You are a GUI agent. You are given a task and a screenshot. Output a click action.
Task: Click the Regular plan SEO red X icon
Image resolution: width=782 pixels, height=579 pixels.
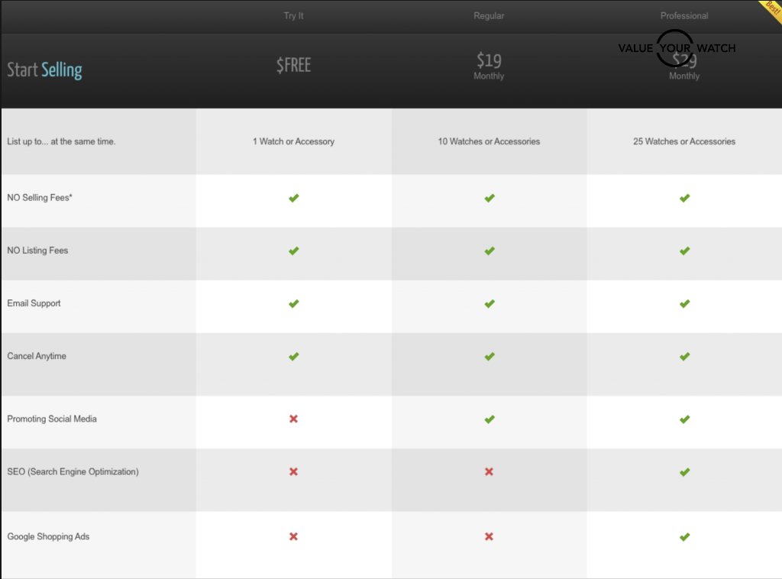coord(489,471)
